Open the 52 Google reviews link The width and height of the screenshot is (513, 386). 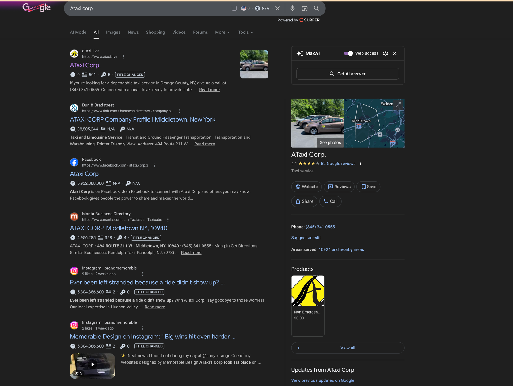338,164
